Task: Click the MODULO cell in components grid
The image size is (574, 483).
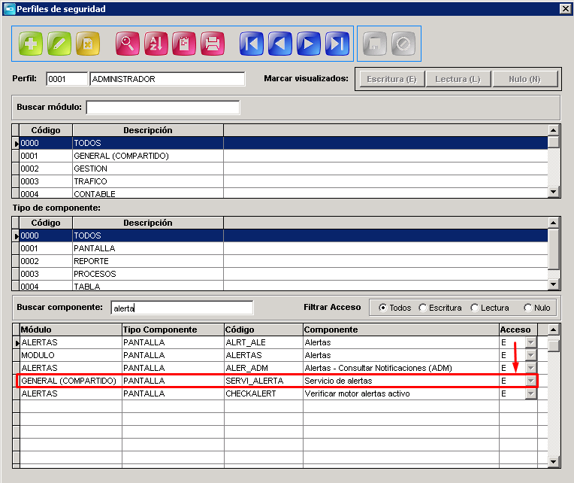Action: coord(71,355)
